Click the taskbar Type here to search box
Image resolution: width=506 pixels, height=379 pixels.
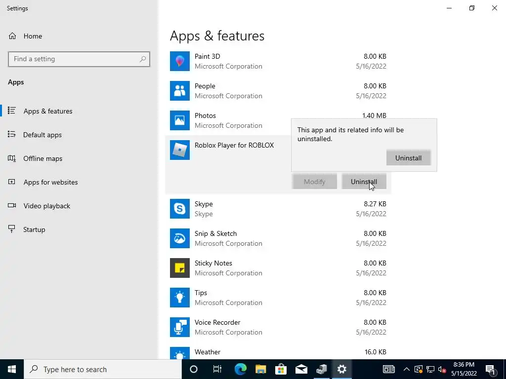click(x=103, y=369)
